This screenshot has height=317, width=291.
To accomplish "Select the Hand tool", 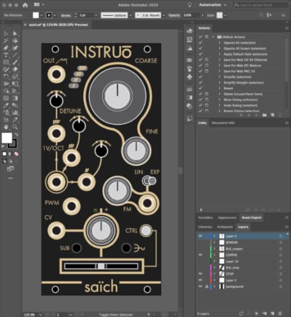I will click(x=6, y=127).
